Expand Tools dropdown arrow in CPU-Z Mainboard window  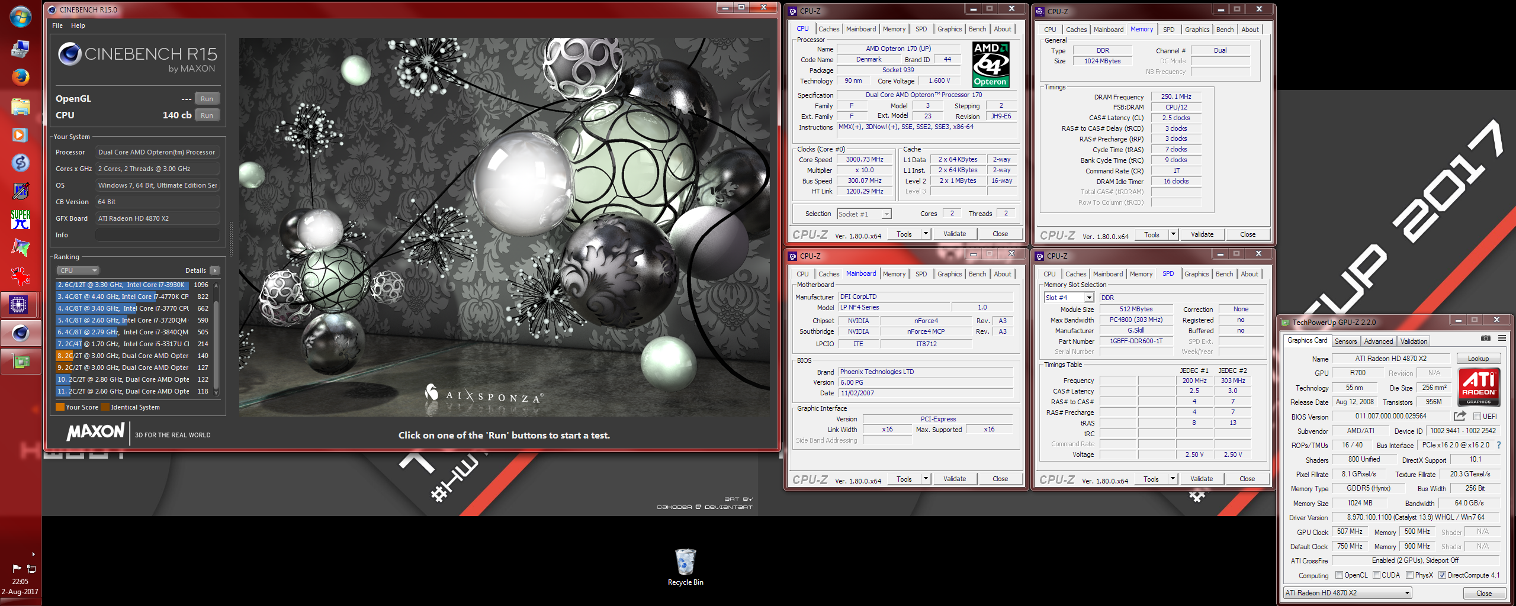tap(926, 479)
